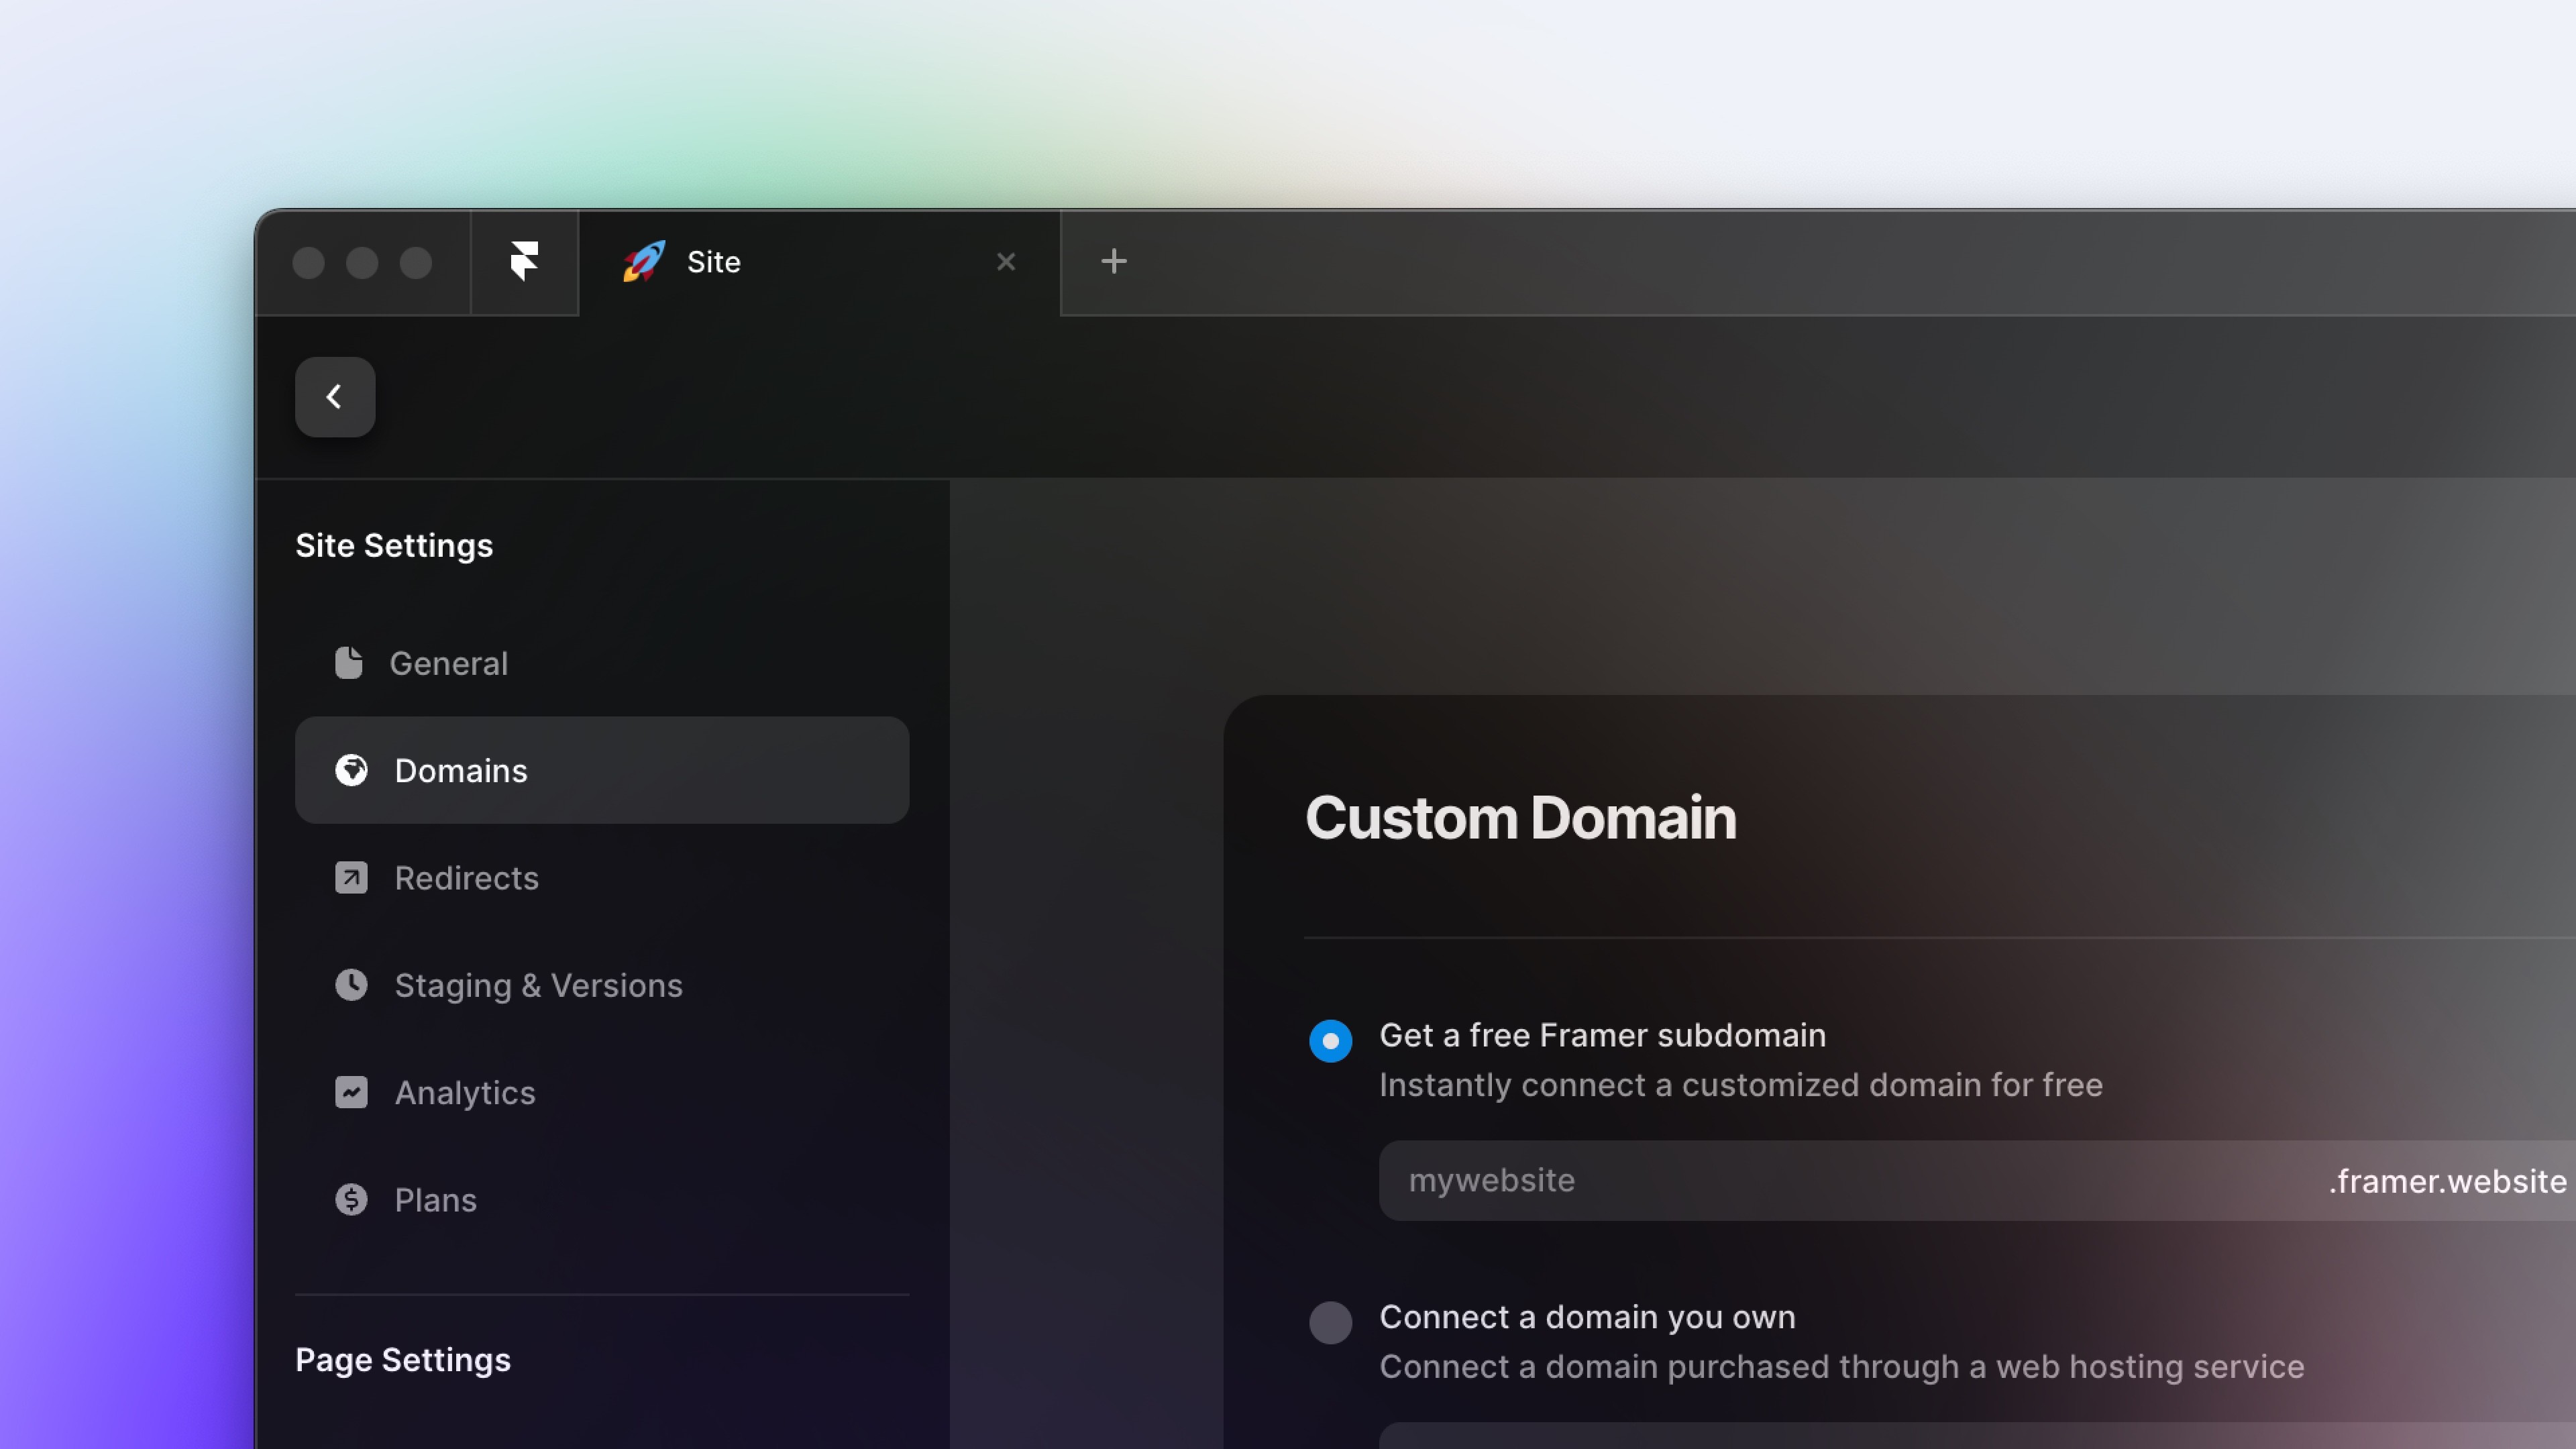Open the General settings page

click(448, 663)
